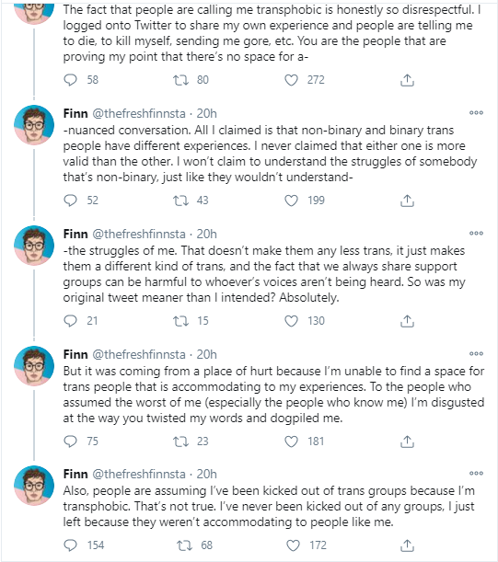The width and height of the screenshot is (498, 562).
Task: Like the tweet with 172 likes
Action: 293,545
